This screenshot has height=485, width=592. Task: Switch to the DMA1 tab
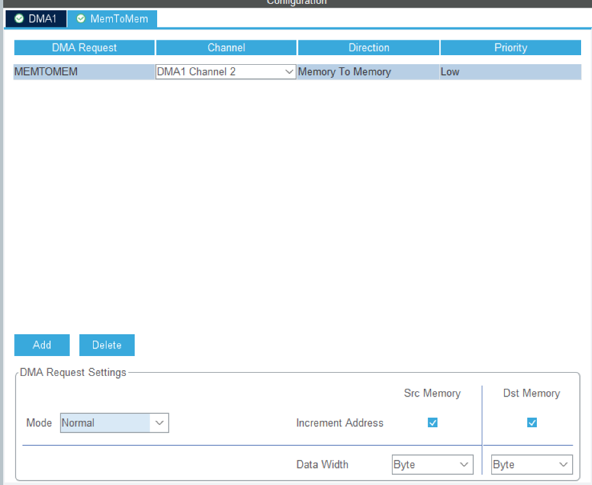pos(36,19)
